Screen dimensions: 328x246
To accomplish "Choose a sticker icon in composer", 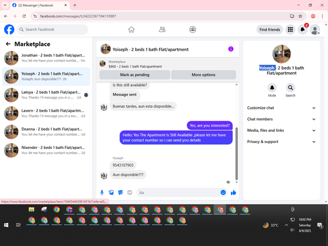I will (x=121, y=192).
